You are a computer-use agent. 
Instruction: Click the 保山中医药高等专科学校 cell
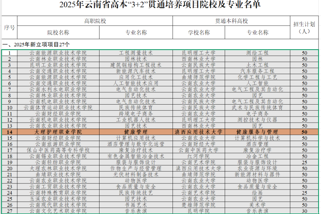point(58,150)
